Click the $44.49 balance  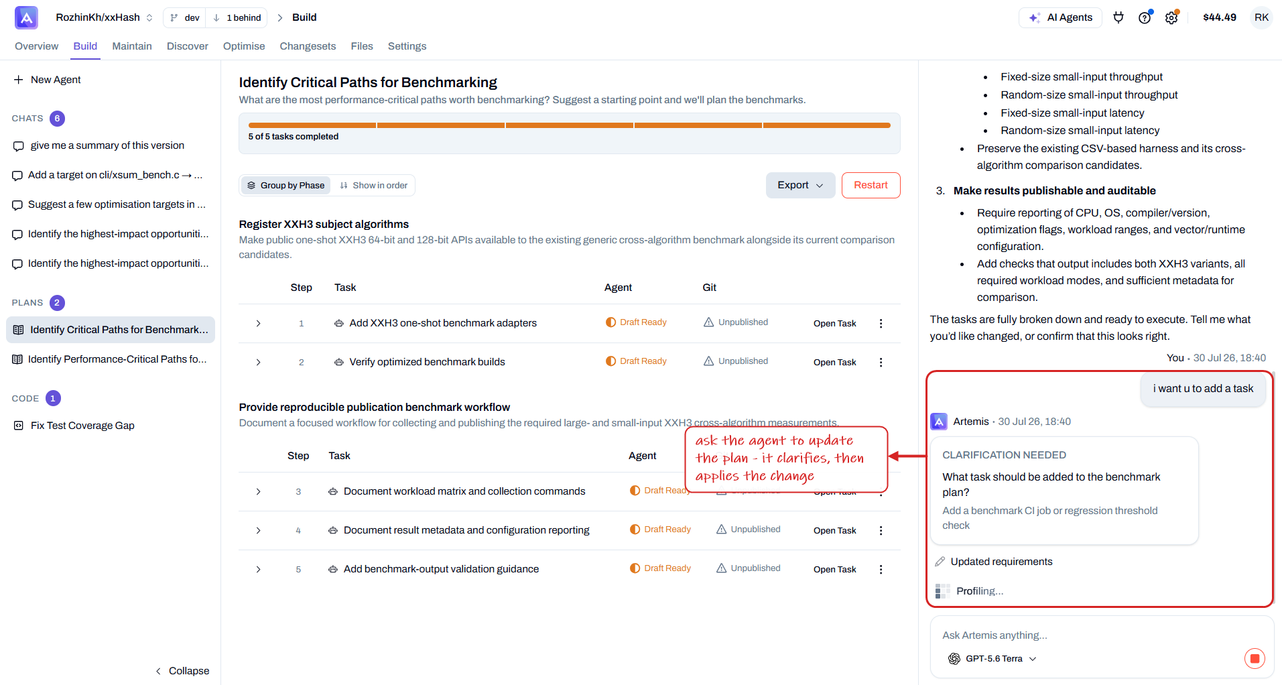(1219, 17)
